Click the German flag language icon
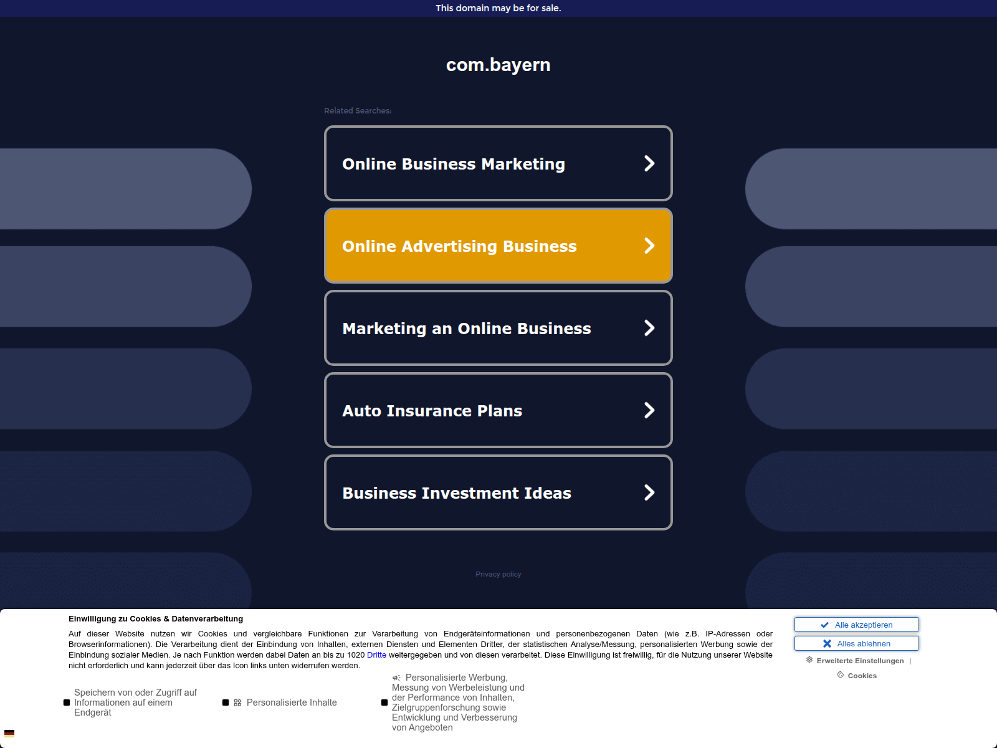The width and height of the screenshot is (997, 748). (9, 734)
